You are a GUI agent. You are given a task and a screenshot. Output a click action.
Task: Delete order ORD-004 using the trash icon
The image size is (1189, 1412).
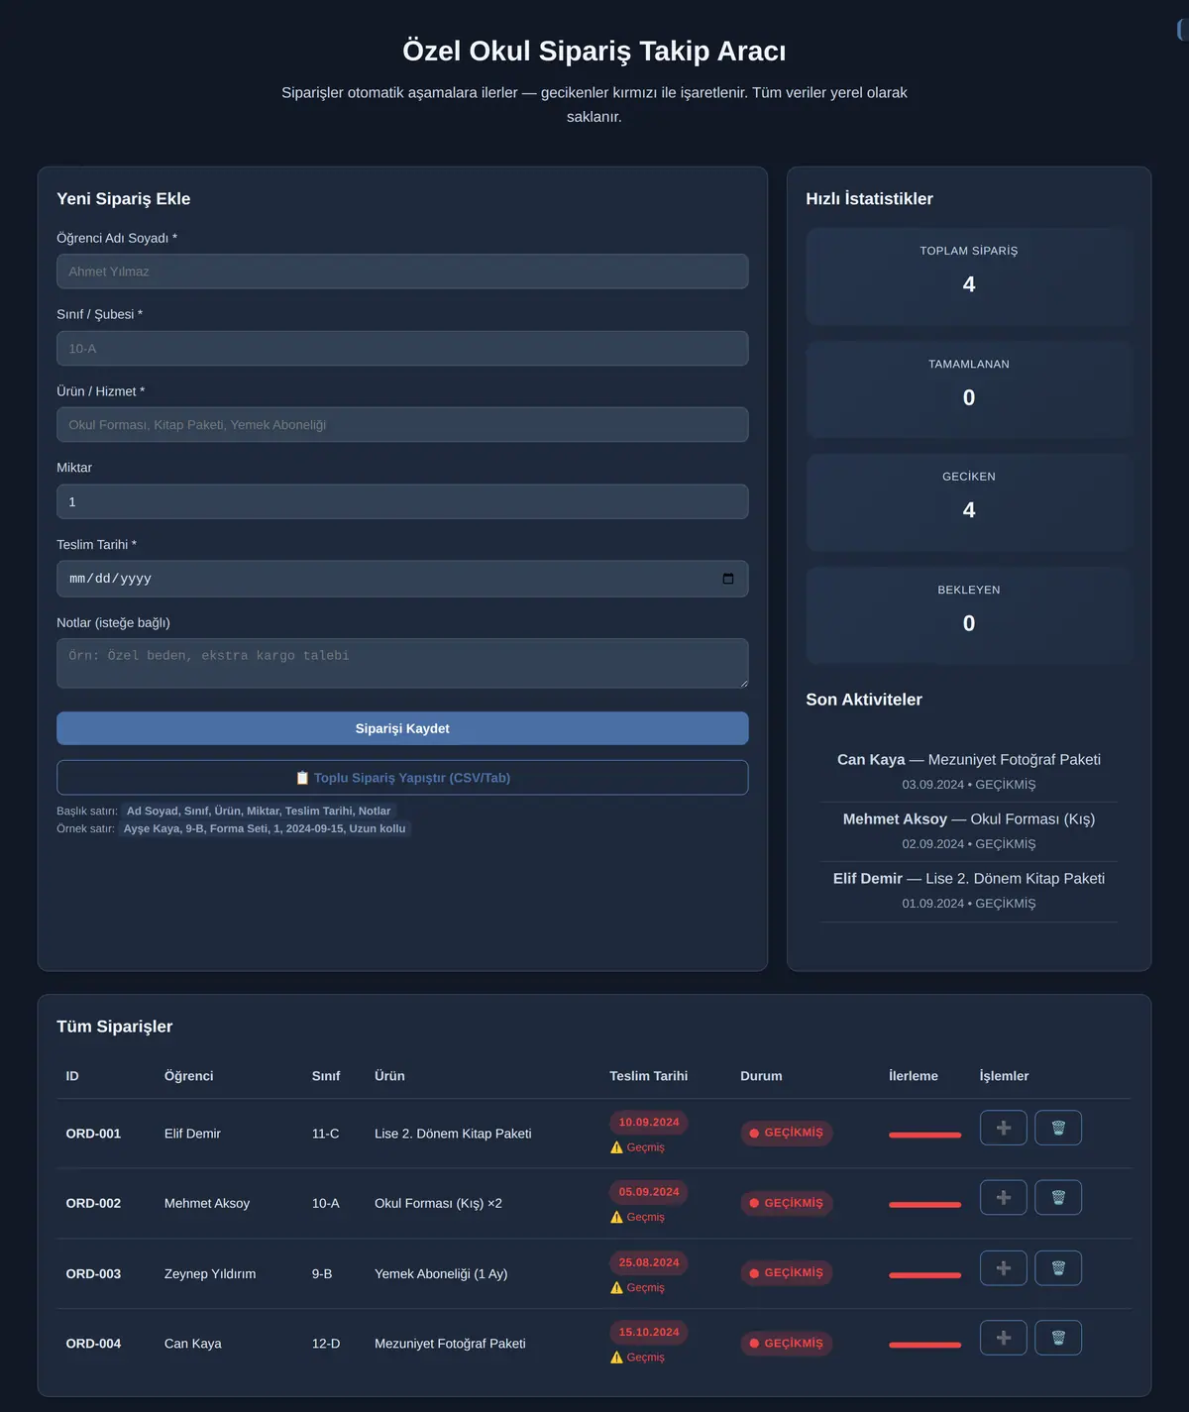[x=1058, y=1338]
